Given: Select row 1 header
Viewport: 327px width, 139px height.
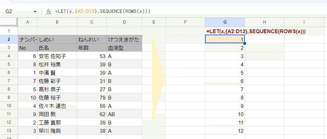Looking at the screenshot, I should tap(9, 31).
